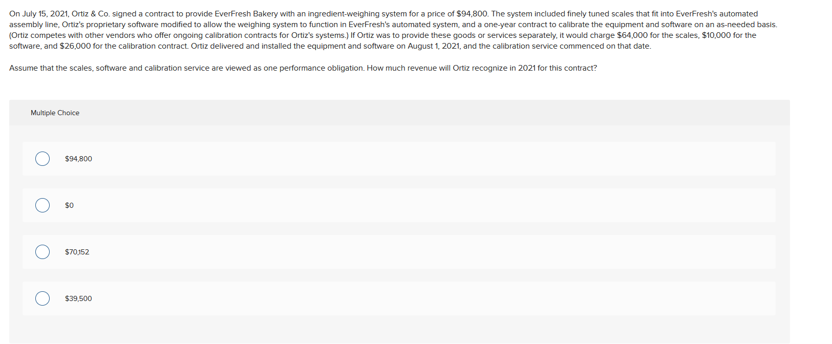
Task: Select the $0 radio button
Action: click(x=42, y=205)
